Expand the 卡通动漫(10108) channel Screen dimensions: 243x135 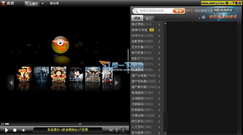pos(146,115)
